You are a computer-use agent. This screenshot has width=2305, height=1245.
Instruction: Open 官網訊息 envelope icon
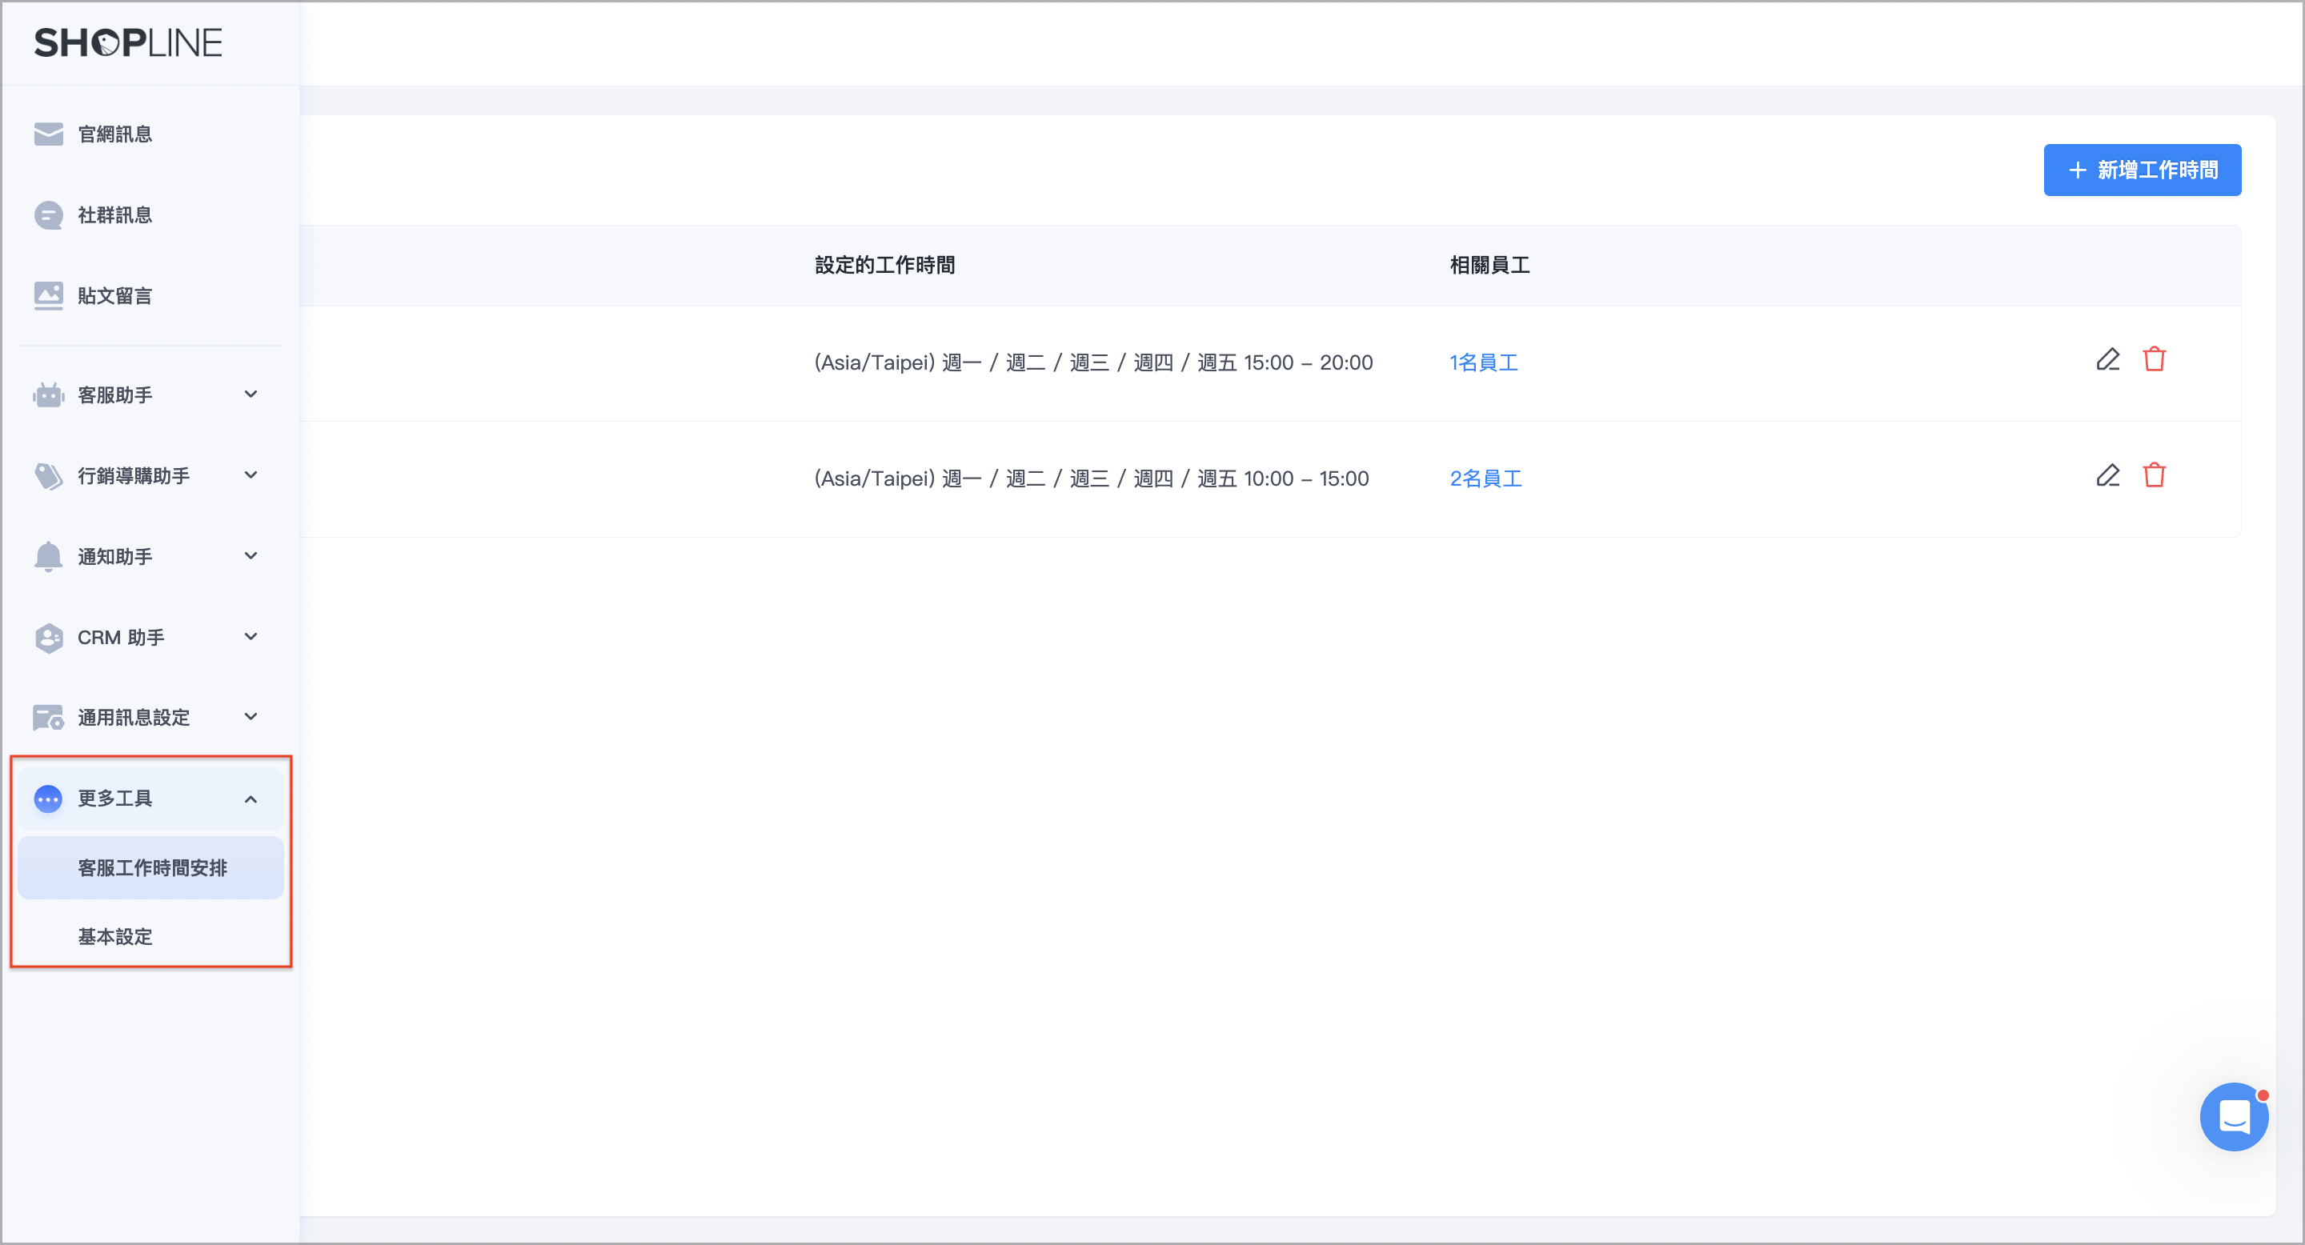pos(48,134)
